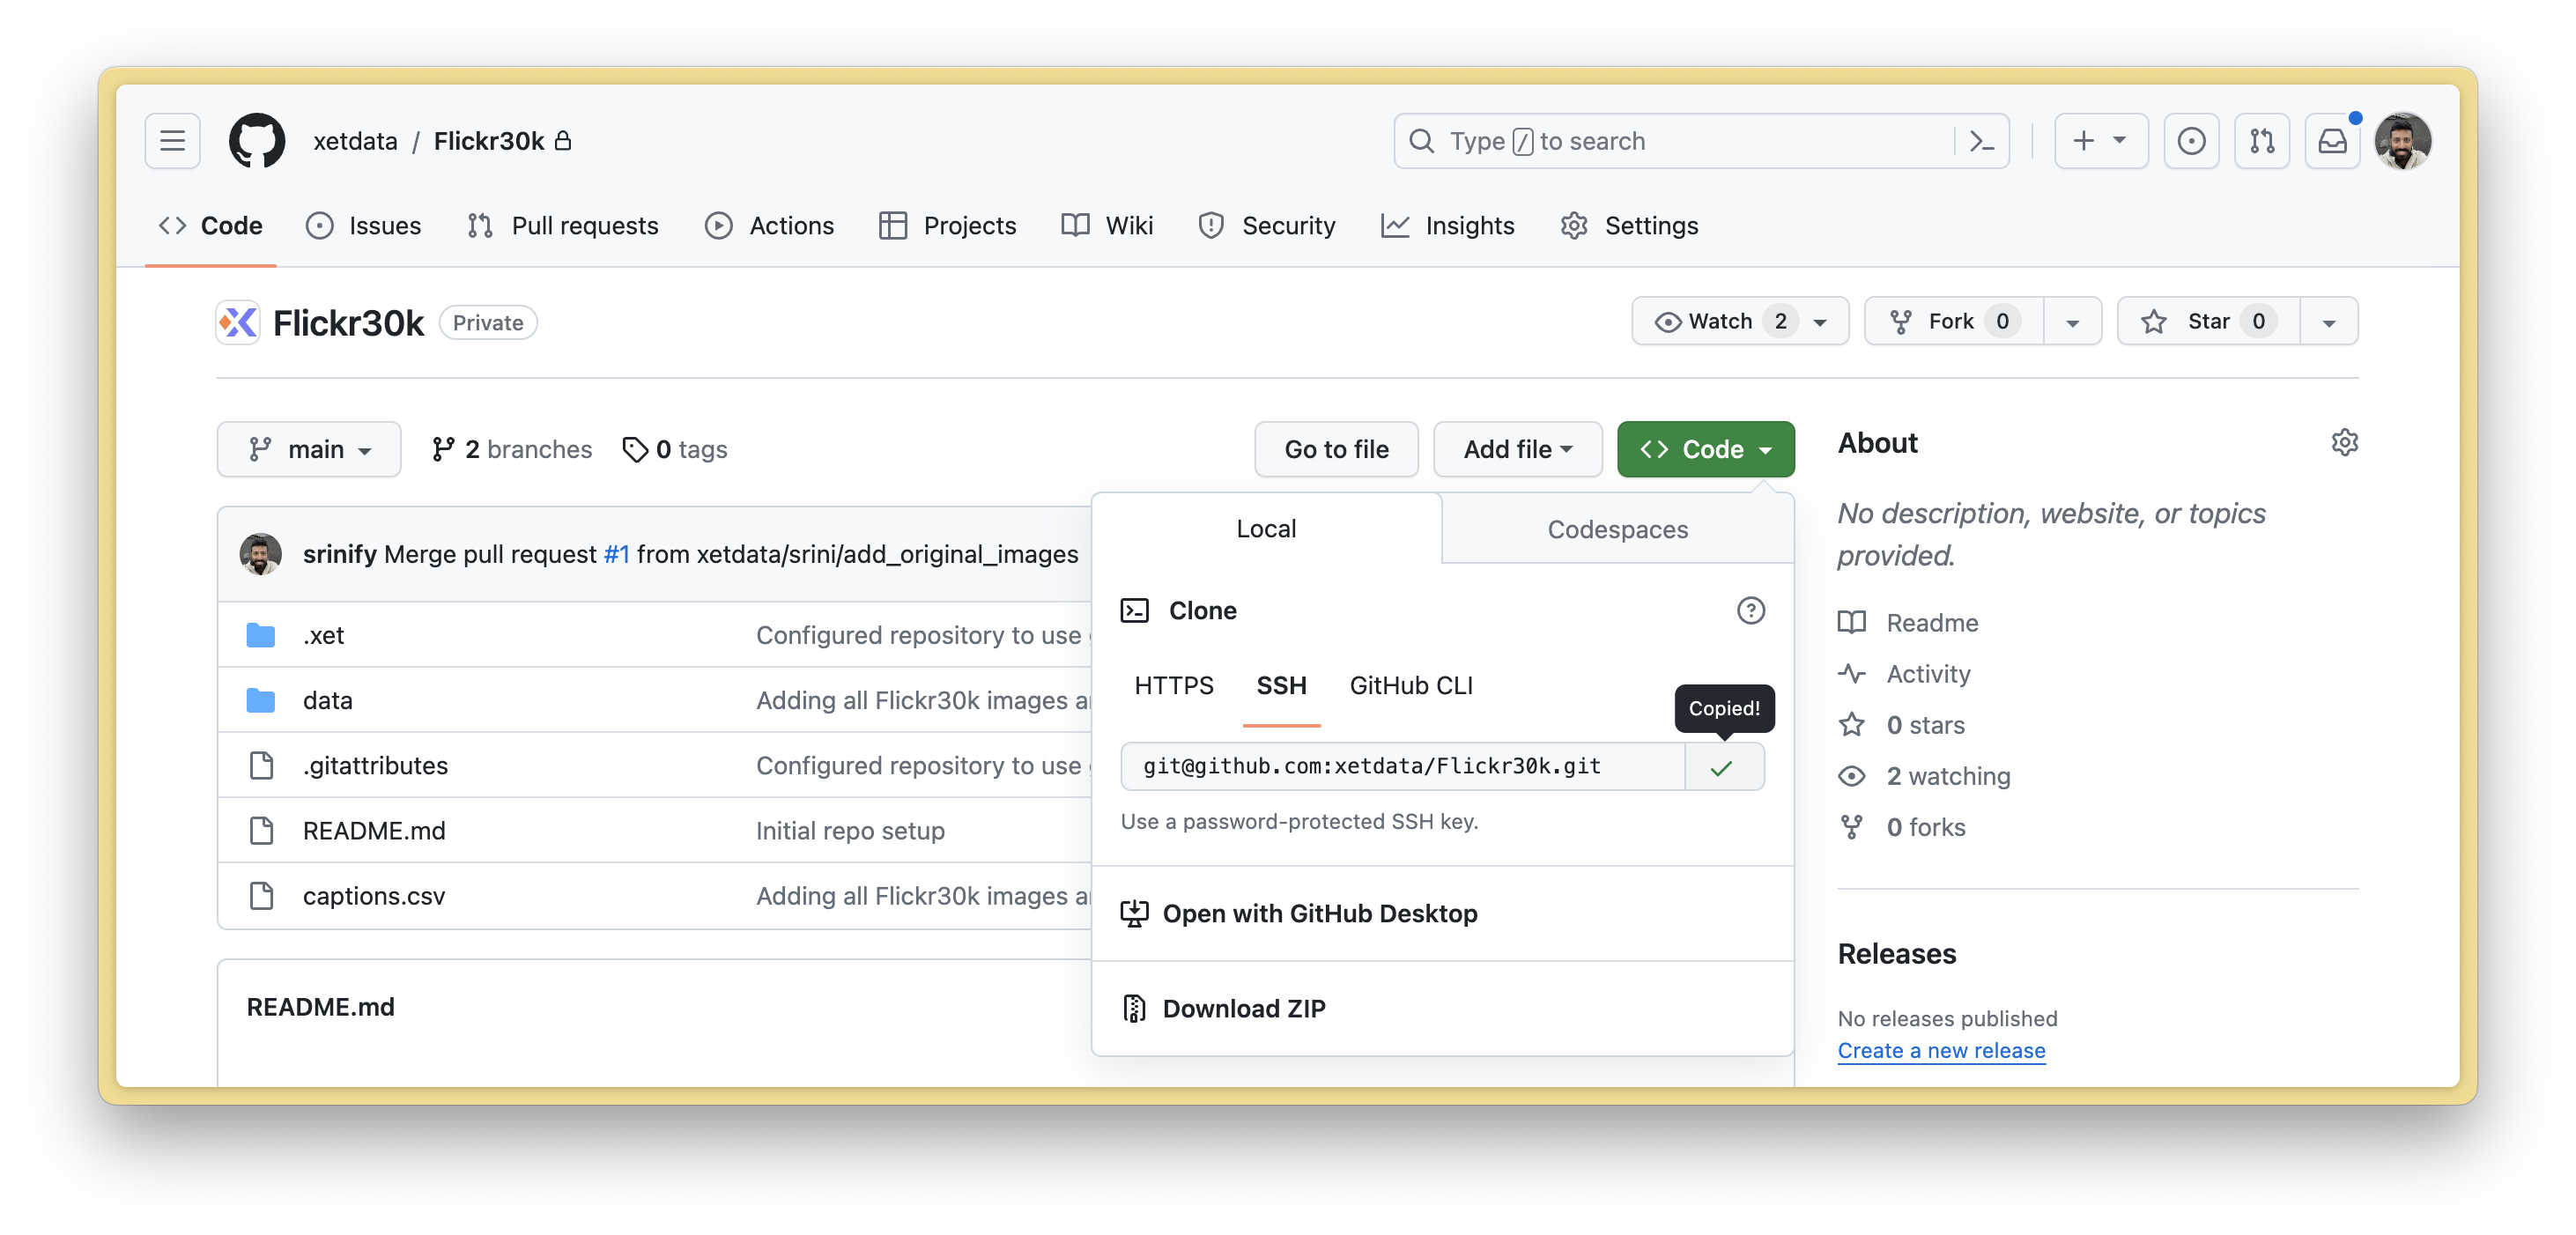Screen dimensions: 2576x1235
Task: Open the Add file dropdown
Action: 1517,449
